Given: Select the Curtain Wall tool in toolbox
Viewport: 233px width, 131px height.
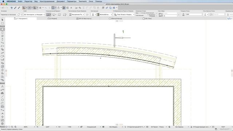Looking at the screenshot, I should click(3, 67).
